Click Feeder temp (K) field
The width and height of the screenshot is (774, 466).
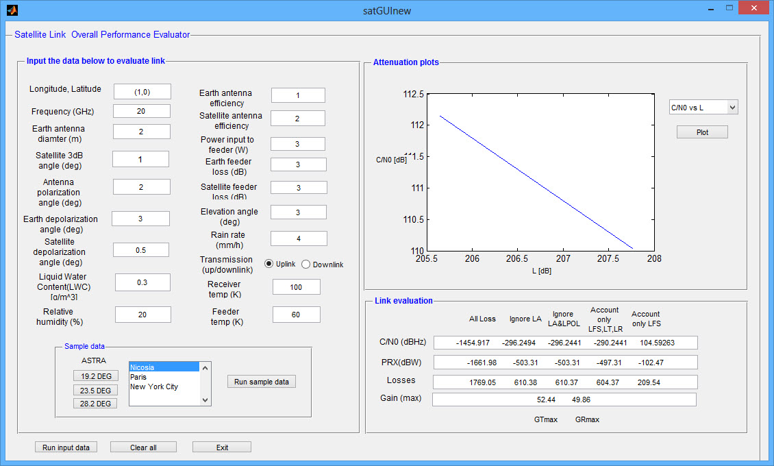click(x=297, y=315)
